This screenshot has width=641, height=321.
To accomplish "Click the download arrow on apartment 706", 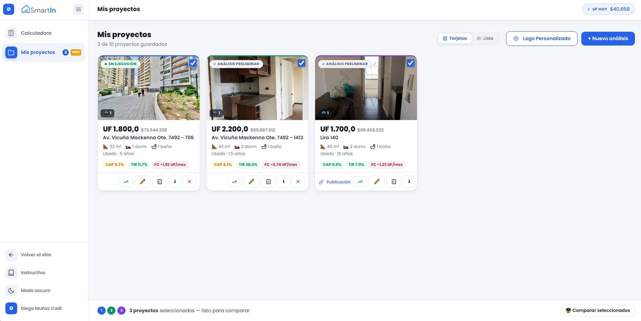I will [x=175, y=182].
